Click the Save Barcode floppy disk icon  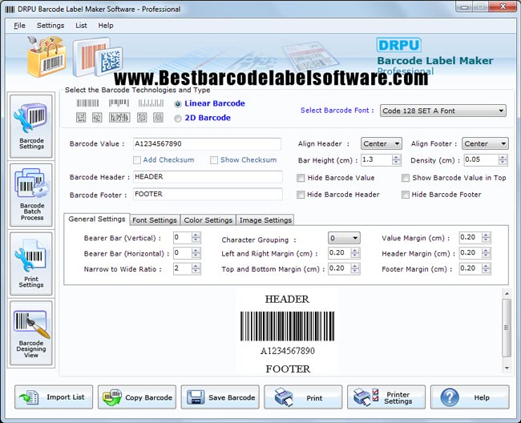196,397
